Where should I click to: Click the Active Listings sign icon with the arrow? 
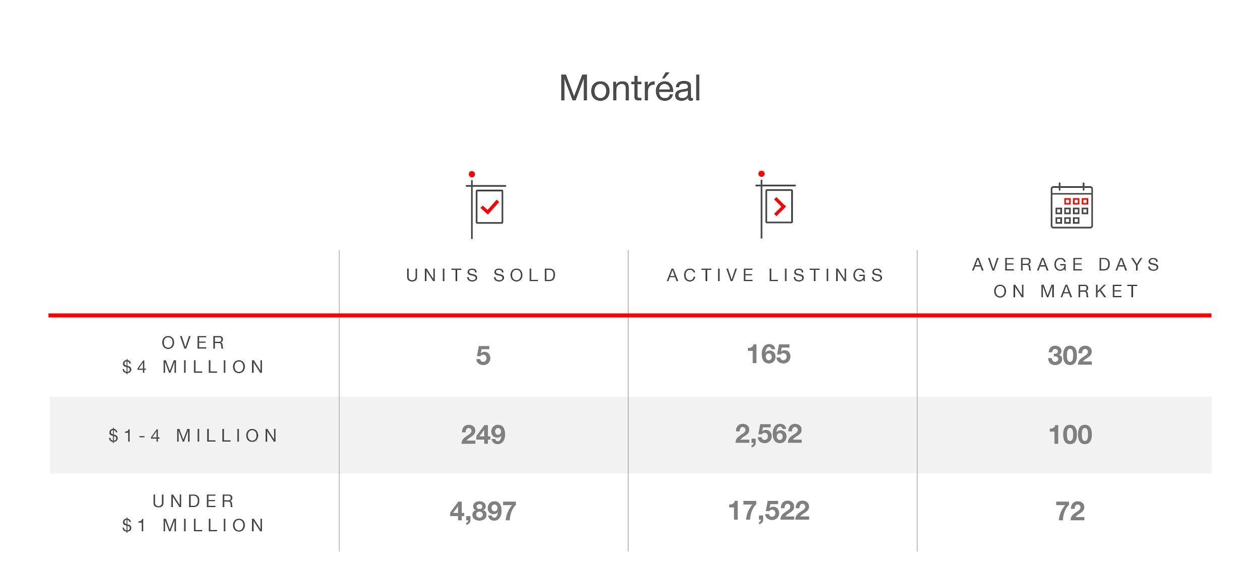coord(776,204)
